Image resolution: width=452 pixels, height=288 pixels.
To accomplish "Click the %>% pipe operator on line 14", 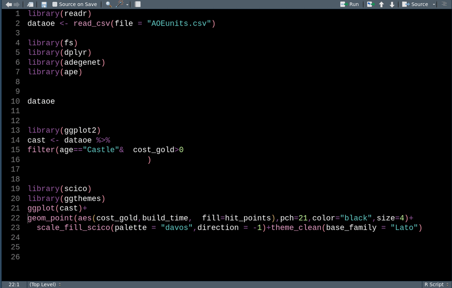I will (x=103, y=140).
